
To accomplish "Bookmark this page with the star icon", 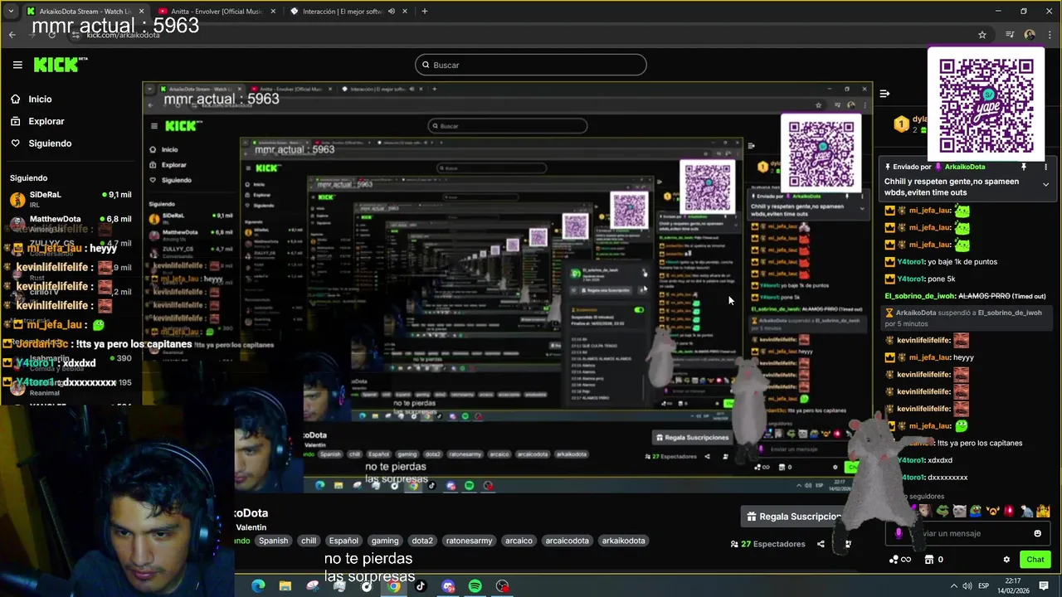I will tap(982, 35).
